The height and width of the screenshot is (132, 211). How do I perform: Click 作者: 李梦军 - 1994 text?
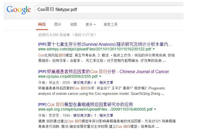pyautogui.click(x=54, y=115)
